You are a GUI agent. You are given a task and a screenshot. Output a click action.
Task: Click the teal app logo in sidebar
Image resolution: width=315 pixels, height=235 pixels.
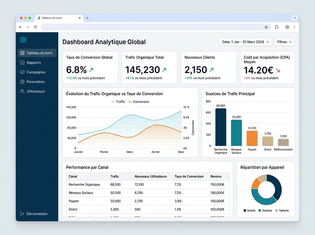[x=23, y=40]
